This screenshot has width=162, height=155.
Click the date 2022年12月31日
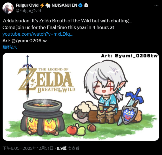(38, 148)
